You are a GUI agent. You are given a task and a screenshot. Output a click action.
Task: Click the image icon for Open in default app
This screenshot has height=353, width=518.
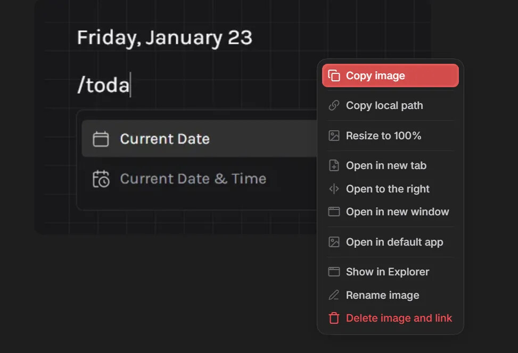click(334, 242)
